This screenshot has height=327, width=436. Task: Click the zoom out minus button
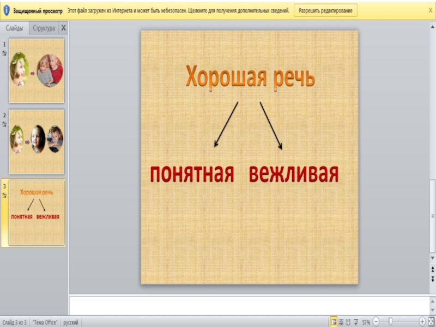376,322
